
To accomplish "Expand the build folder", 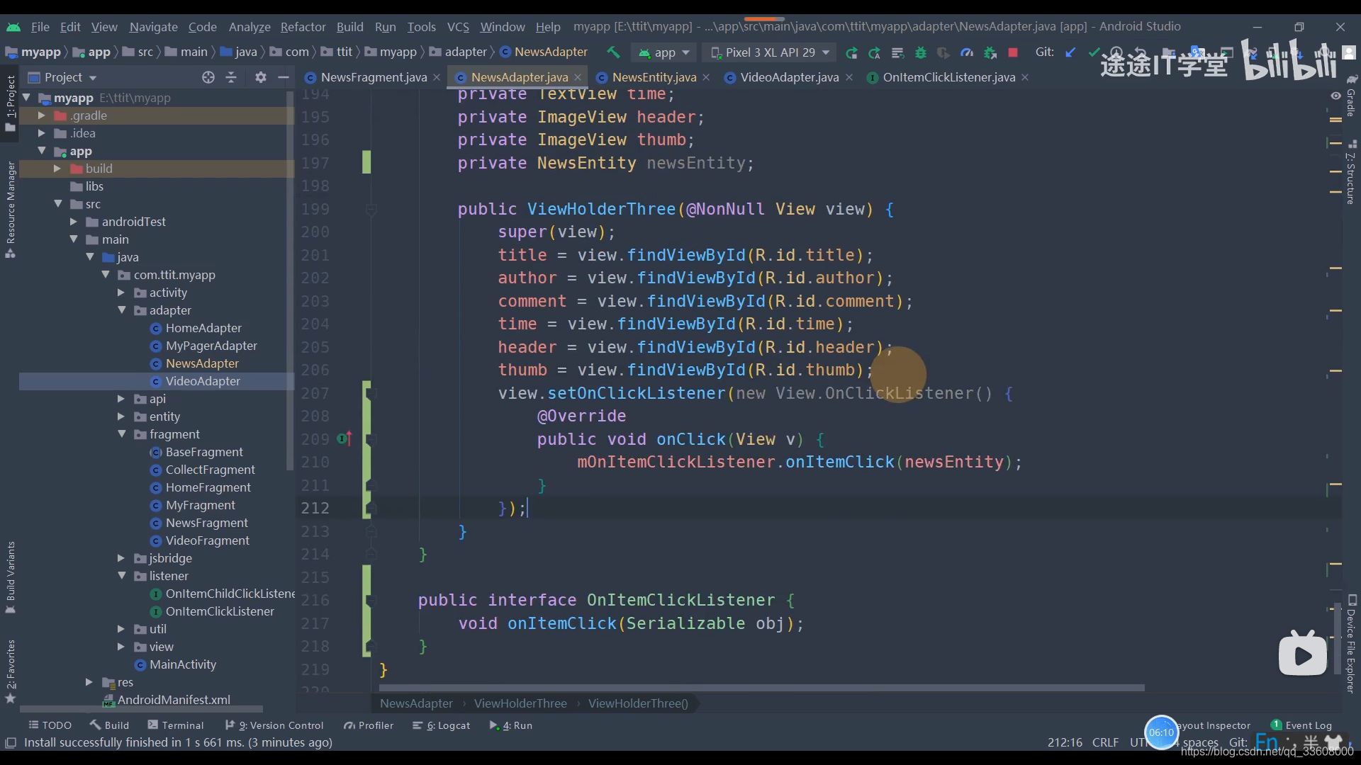I will (x=57, y=169).
